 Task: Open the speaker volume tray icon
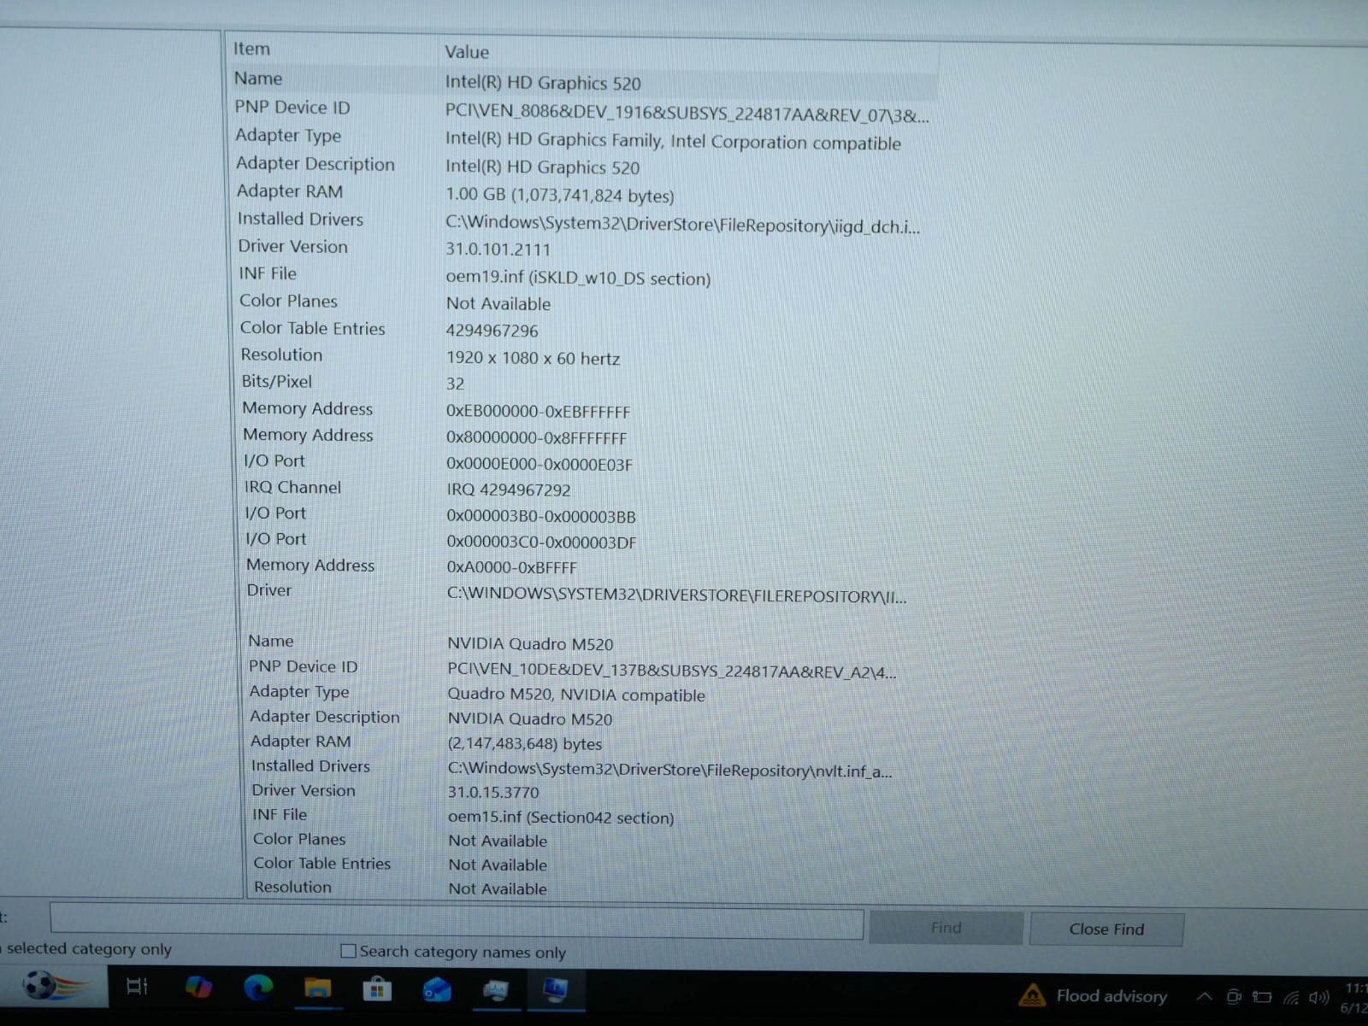[1319, 997]
